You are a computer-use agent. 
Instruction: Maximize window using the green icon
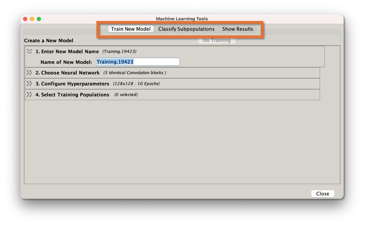click(39, 19)
